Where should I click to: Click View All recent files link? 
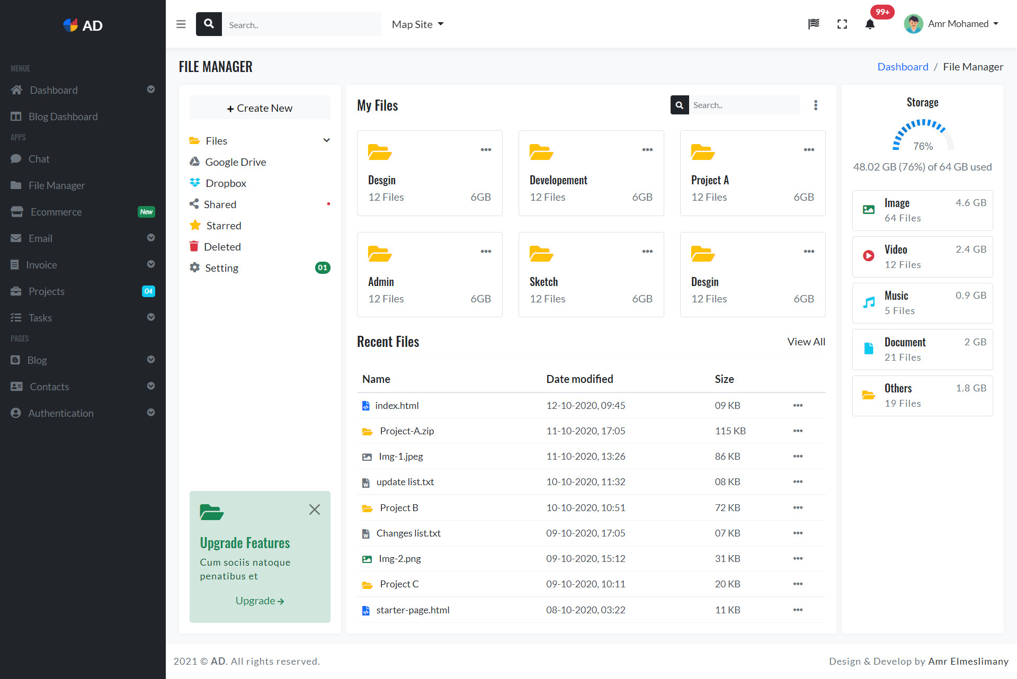point(806,342)
